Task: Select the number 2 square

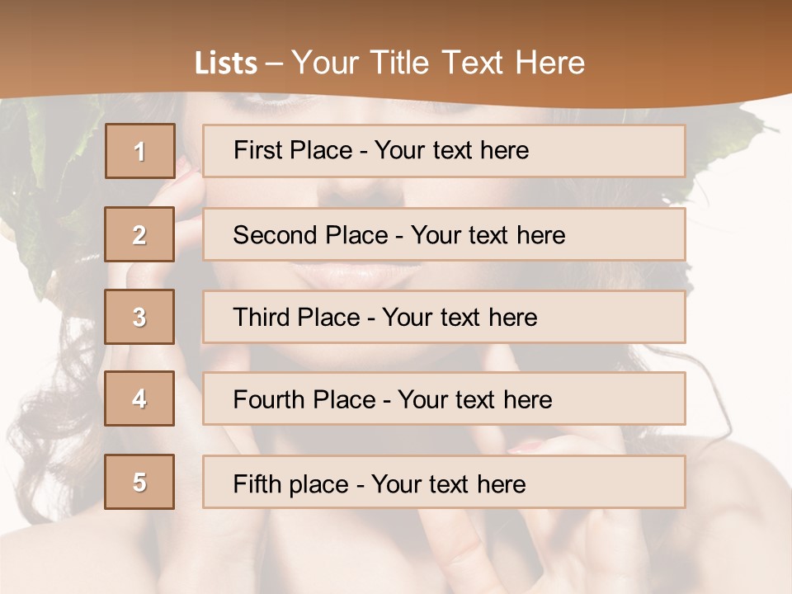Action: coord(139,234)
